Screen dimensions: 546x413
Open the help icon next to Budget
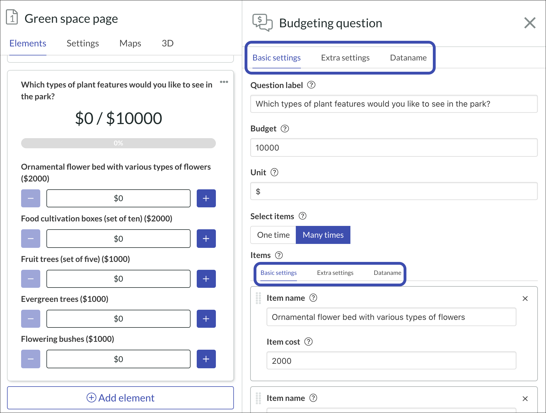click(285, 129)
